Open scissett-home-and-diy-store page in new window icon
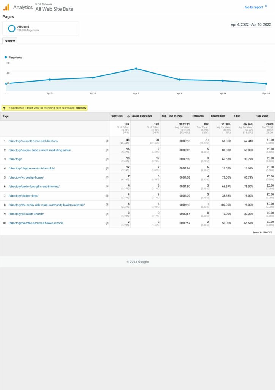 click(x=107, y=141)
